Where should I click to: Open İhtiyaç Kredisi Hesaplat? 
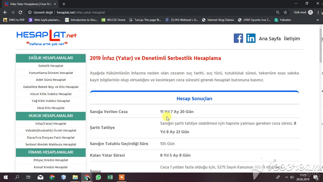coord(51,160)
